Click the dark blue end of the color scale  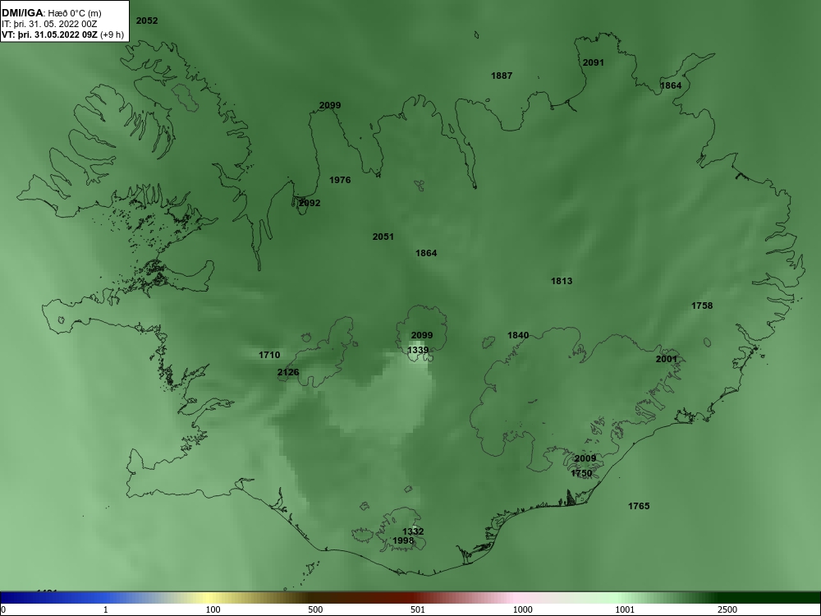click(16, 598)
